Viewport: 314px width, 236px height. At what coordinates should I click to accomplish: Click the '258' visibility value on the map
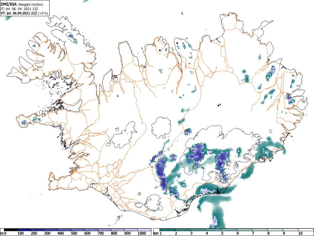click(x=197, y=162)
